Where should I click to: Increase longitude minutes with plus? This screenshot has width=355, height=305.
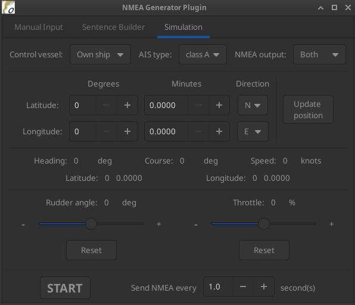point(219,131)
